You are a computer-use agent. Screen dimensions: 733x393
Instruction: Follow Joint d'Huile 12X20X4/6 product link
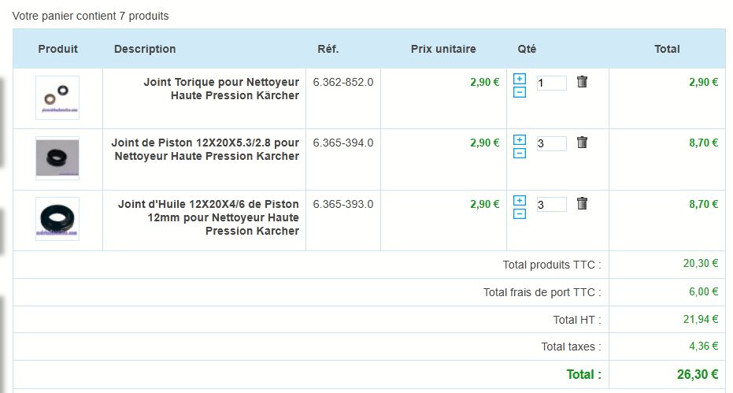pyautogui.click(x=209, y=217)
